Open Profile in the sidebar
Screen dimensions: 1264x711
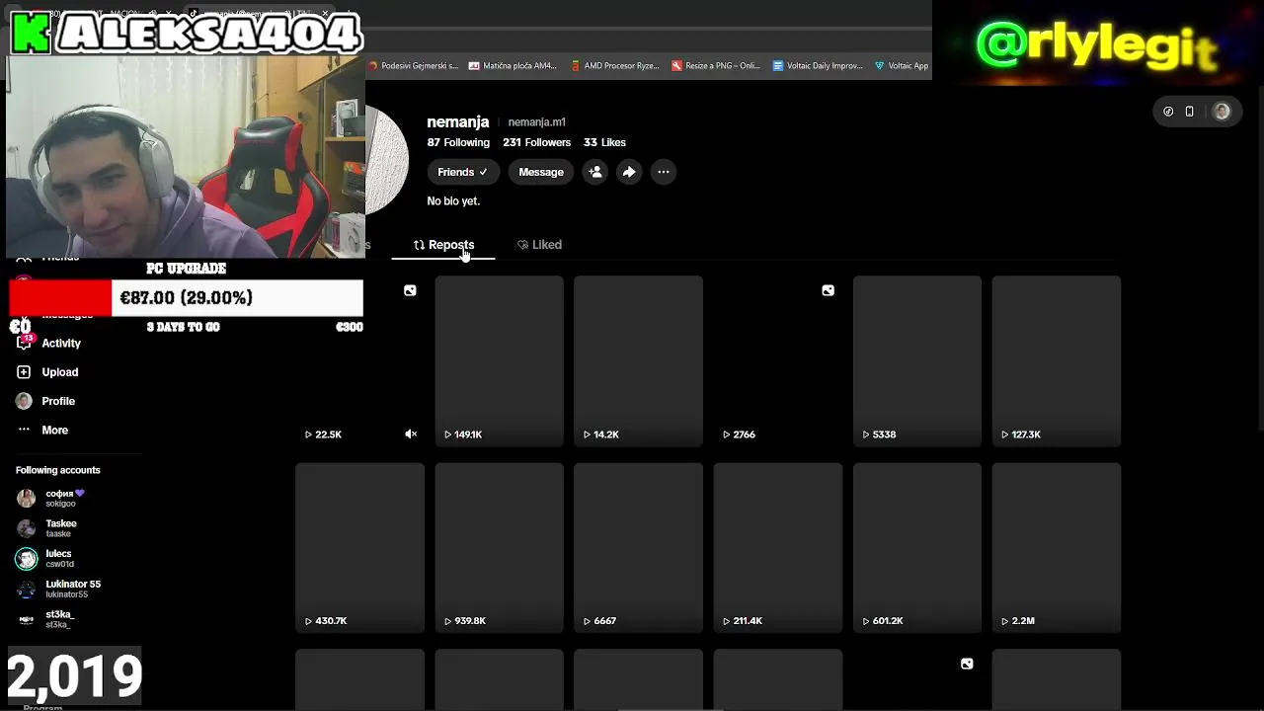58,401
